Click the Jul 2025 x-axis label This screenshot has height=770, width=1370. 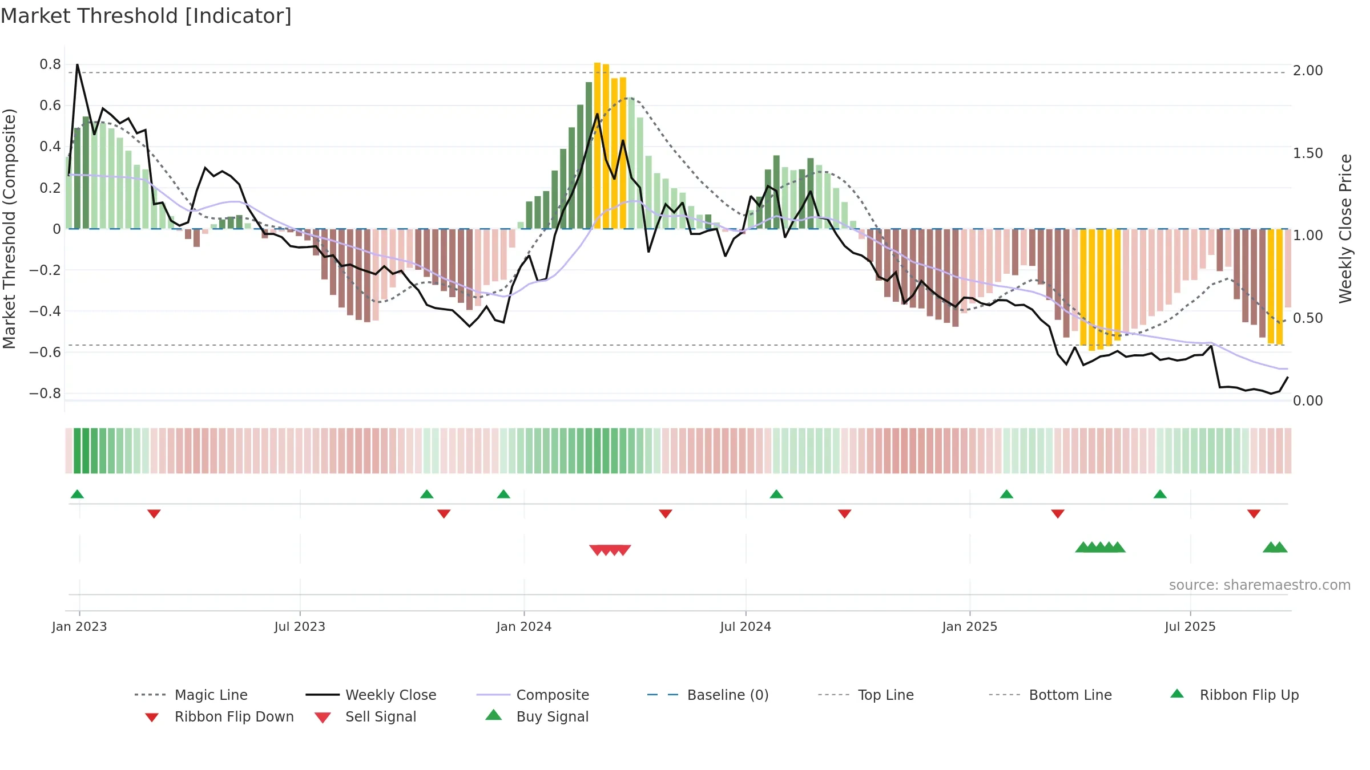pyautogui.click(x=1190, y=626)
